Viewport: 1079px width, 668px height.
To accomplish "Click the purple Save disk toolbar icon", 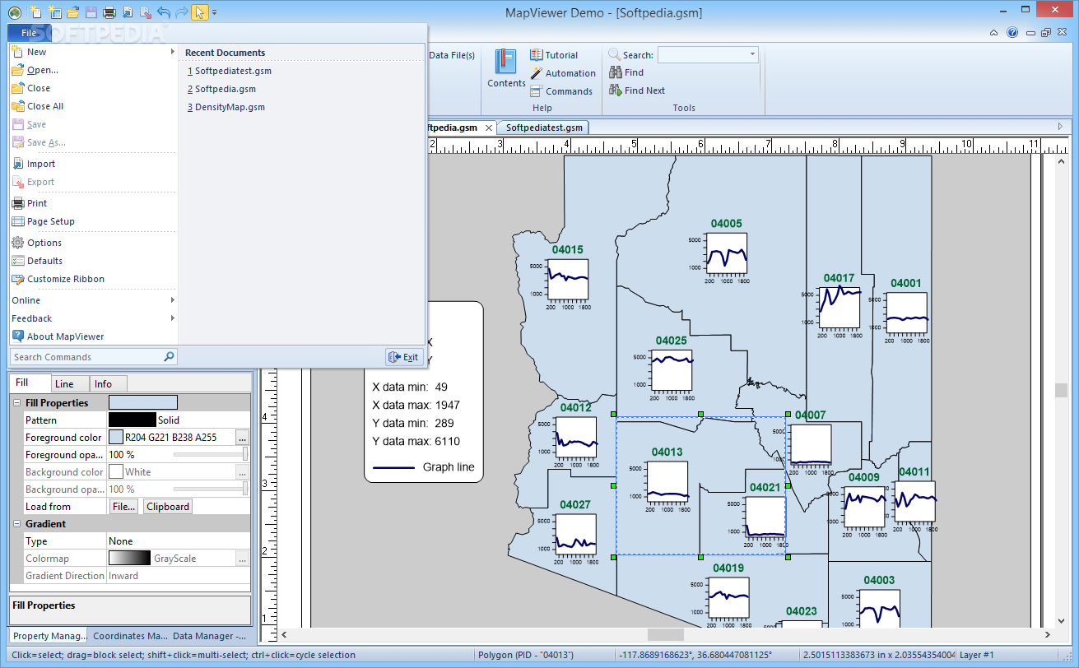I will (91, 12).
